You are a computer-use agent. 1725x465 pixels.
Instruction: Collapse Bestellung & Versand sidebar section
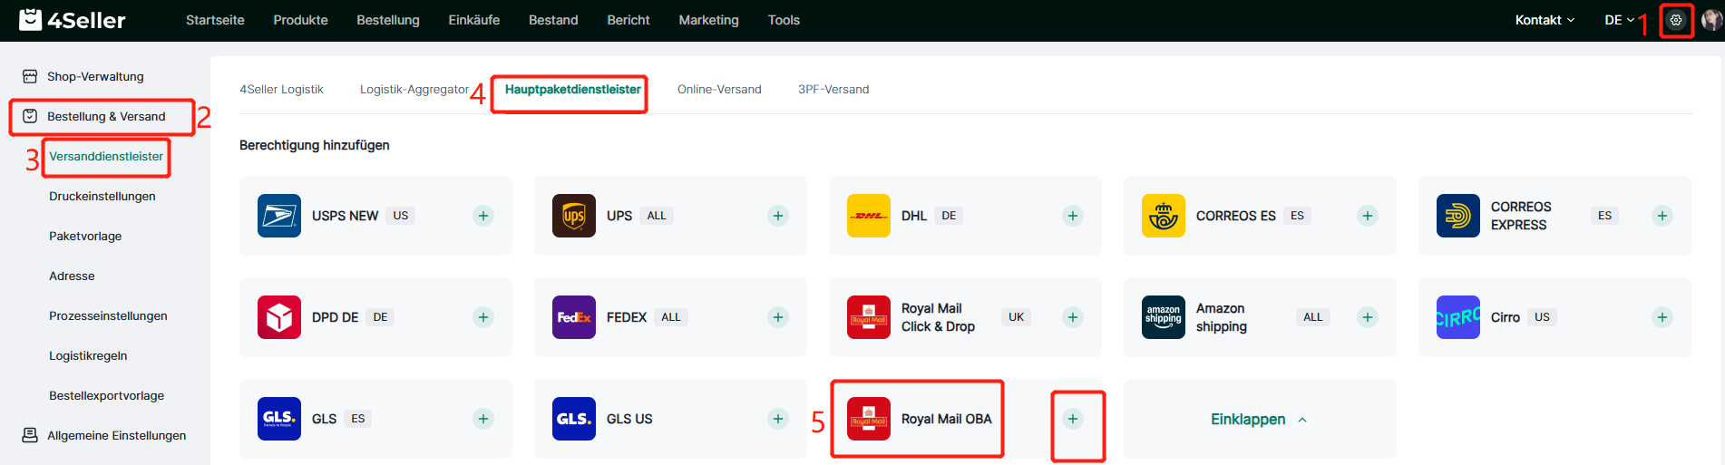click(x=105, y=116)
